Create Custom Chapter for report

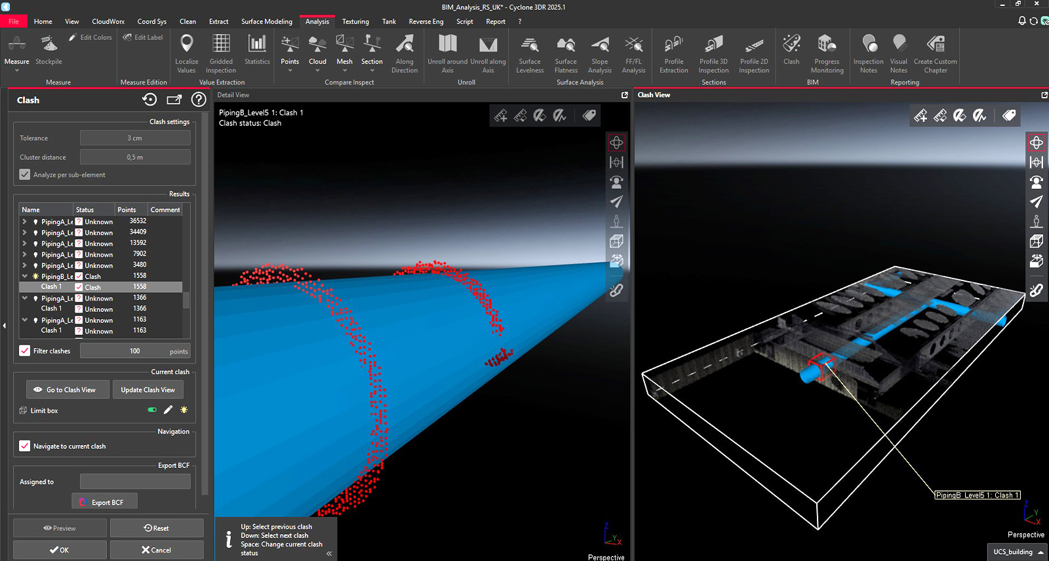point(936,54)
